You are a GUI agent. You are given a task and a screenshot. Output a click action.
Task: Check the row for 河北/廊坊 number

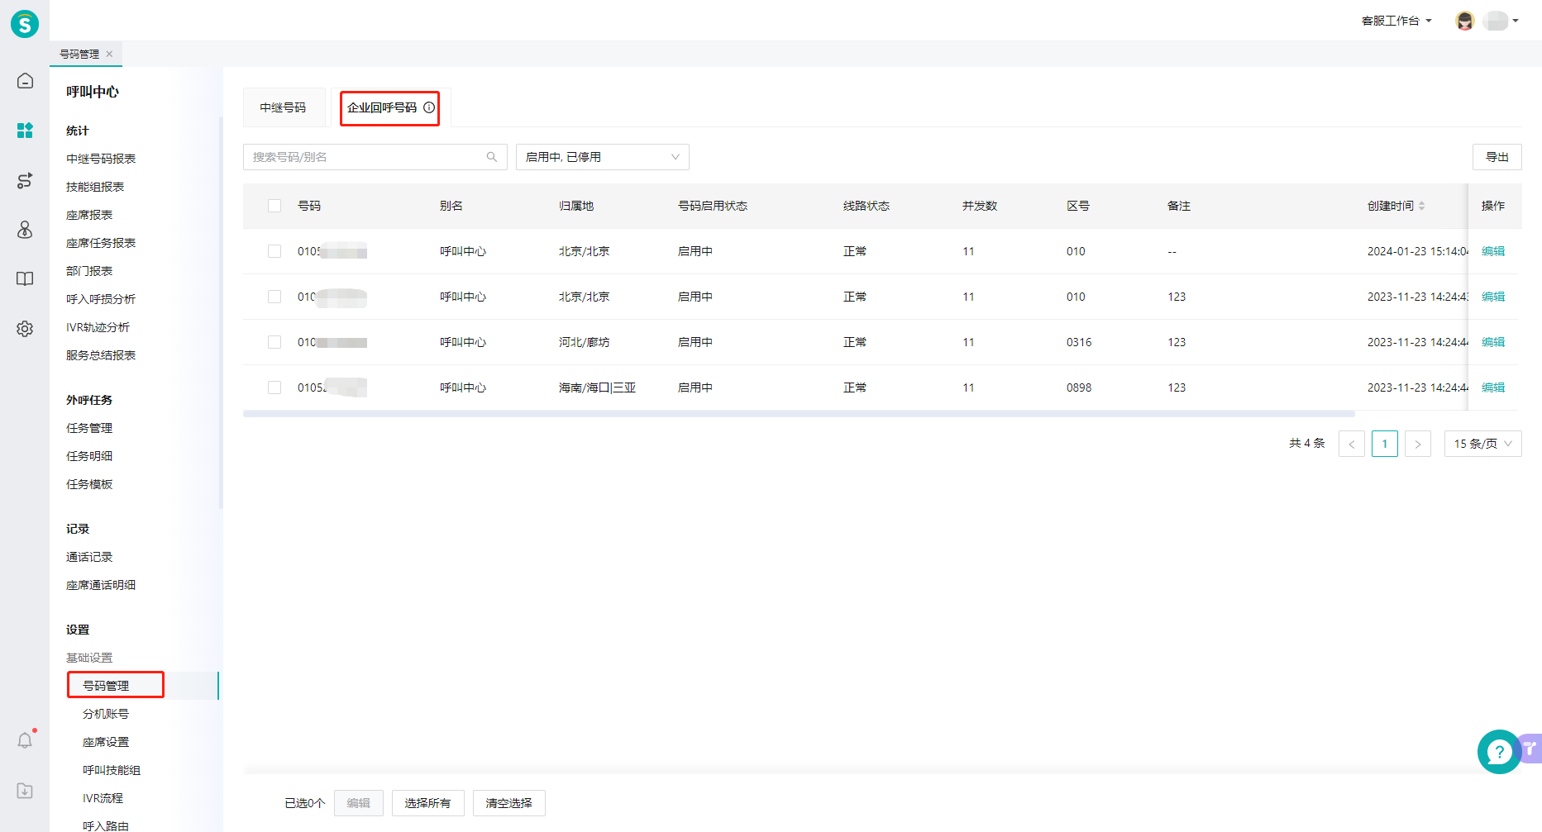click(x=275, y=342)
